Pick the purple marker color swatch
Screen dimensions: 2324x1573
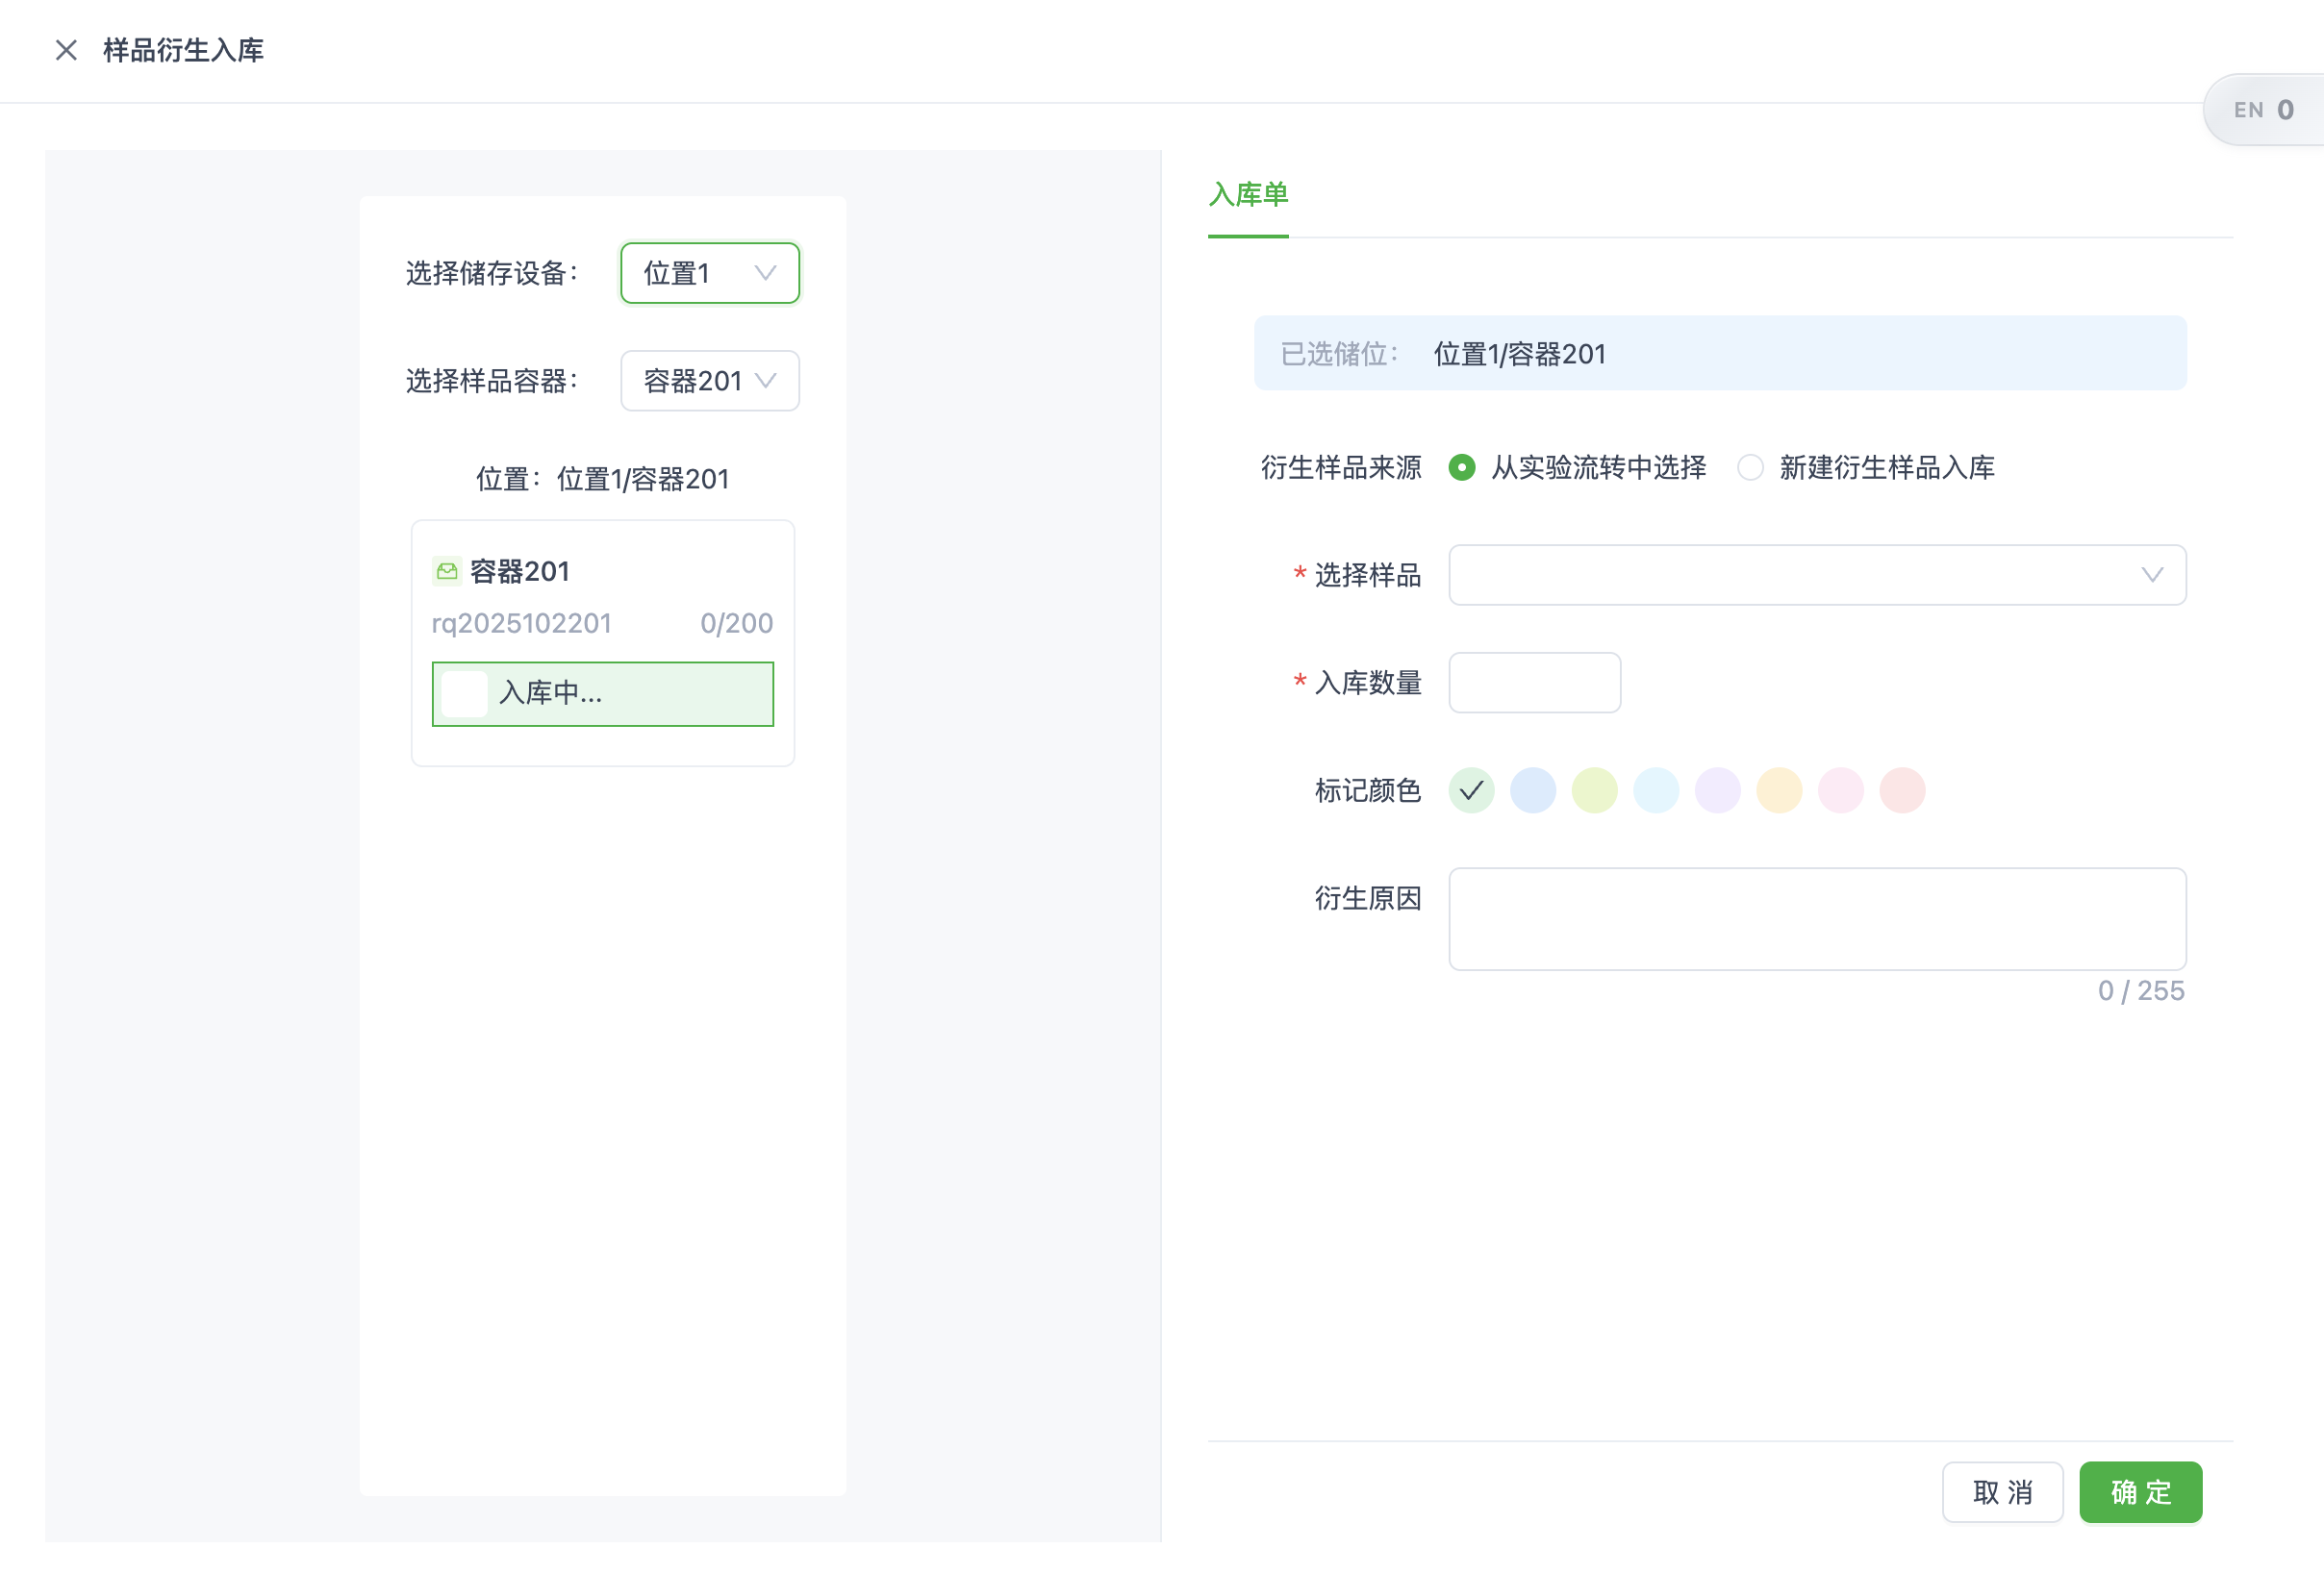point(1717,790)
